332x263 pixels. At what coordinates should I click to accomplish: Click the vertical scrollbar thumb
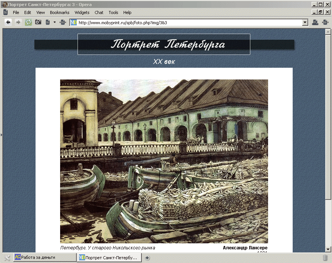(x=328, y=117)
